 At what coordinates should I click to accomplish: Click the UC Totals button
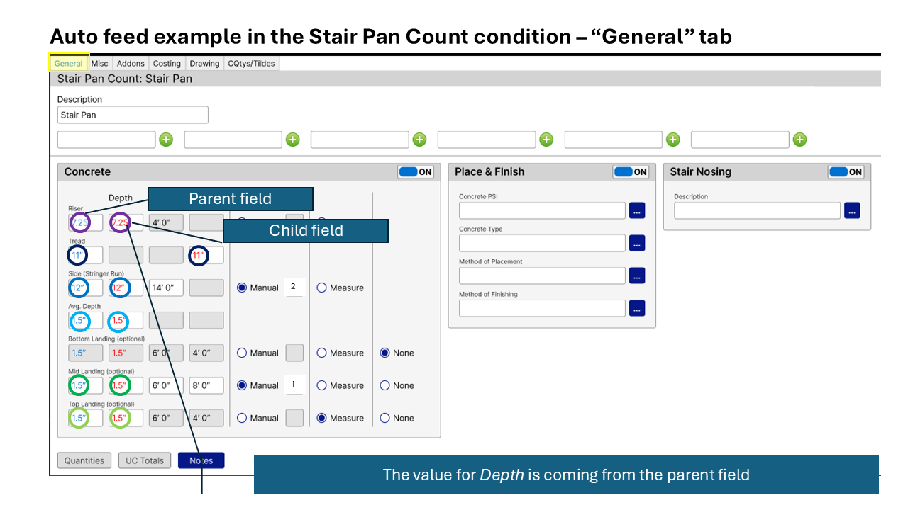tap(145, 460)
